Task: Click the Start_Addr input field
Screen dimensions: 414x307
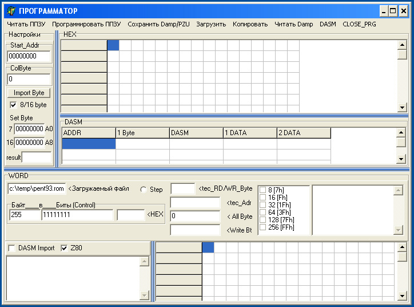Action: pos(29,56)
